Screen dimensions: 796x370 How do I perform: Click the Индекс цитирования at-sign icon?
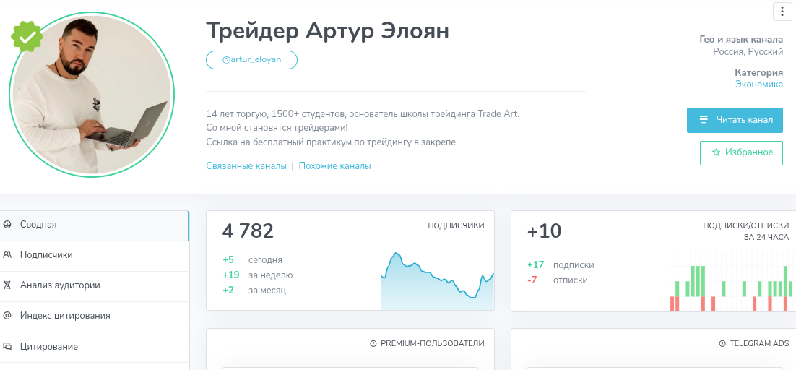click(7, 316)
